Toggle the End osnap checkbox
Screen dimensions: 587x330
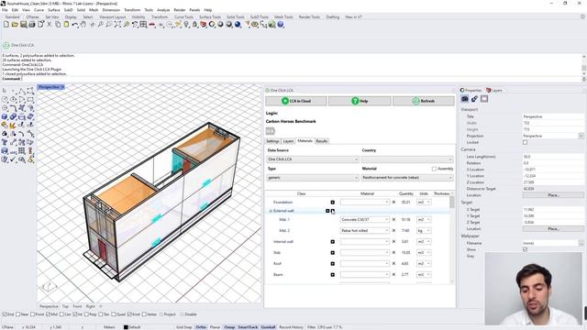point(5,314)
